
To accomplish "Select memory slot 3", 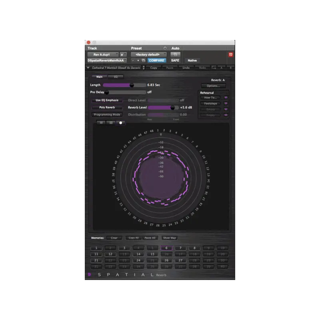I will (124, 248).
